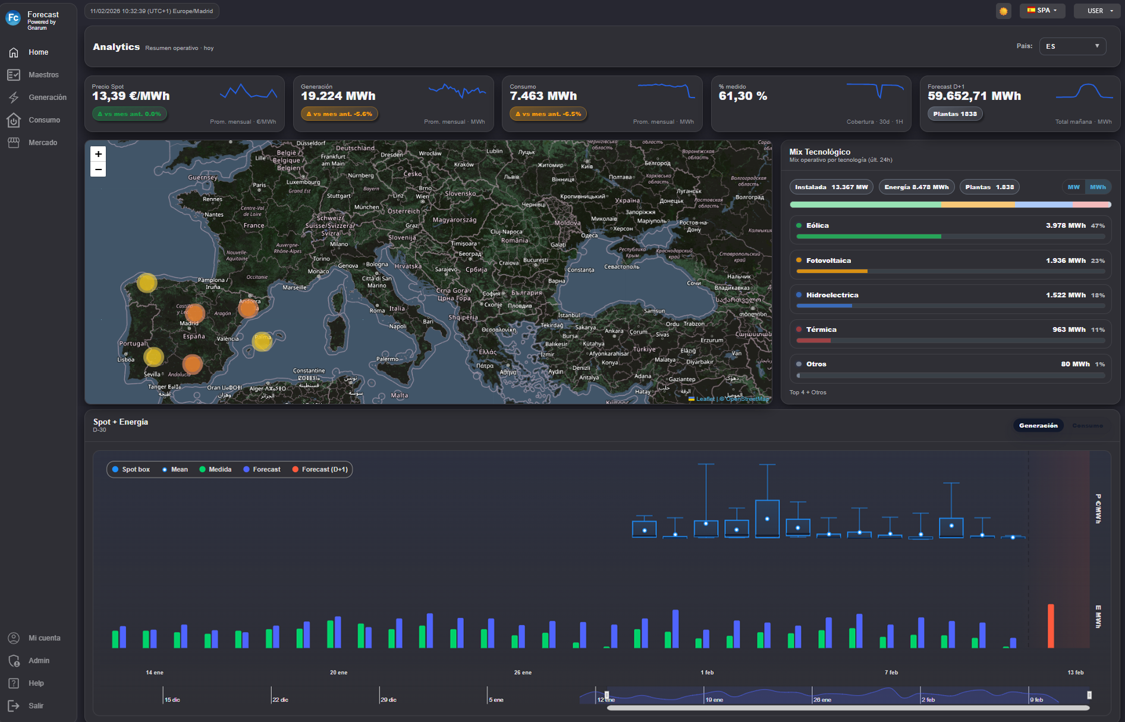Screen dimensions: 1125x722
Task: Click the Generación lightning bolt icon
Action: (14, 98)
